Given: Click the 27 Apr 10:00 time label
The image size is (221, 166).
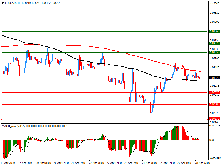Looking at the screenshot, I should (x=185, y=163).
